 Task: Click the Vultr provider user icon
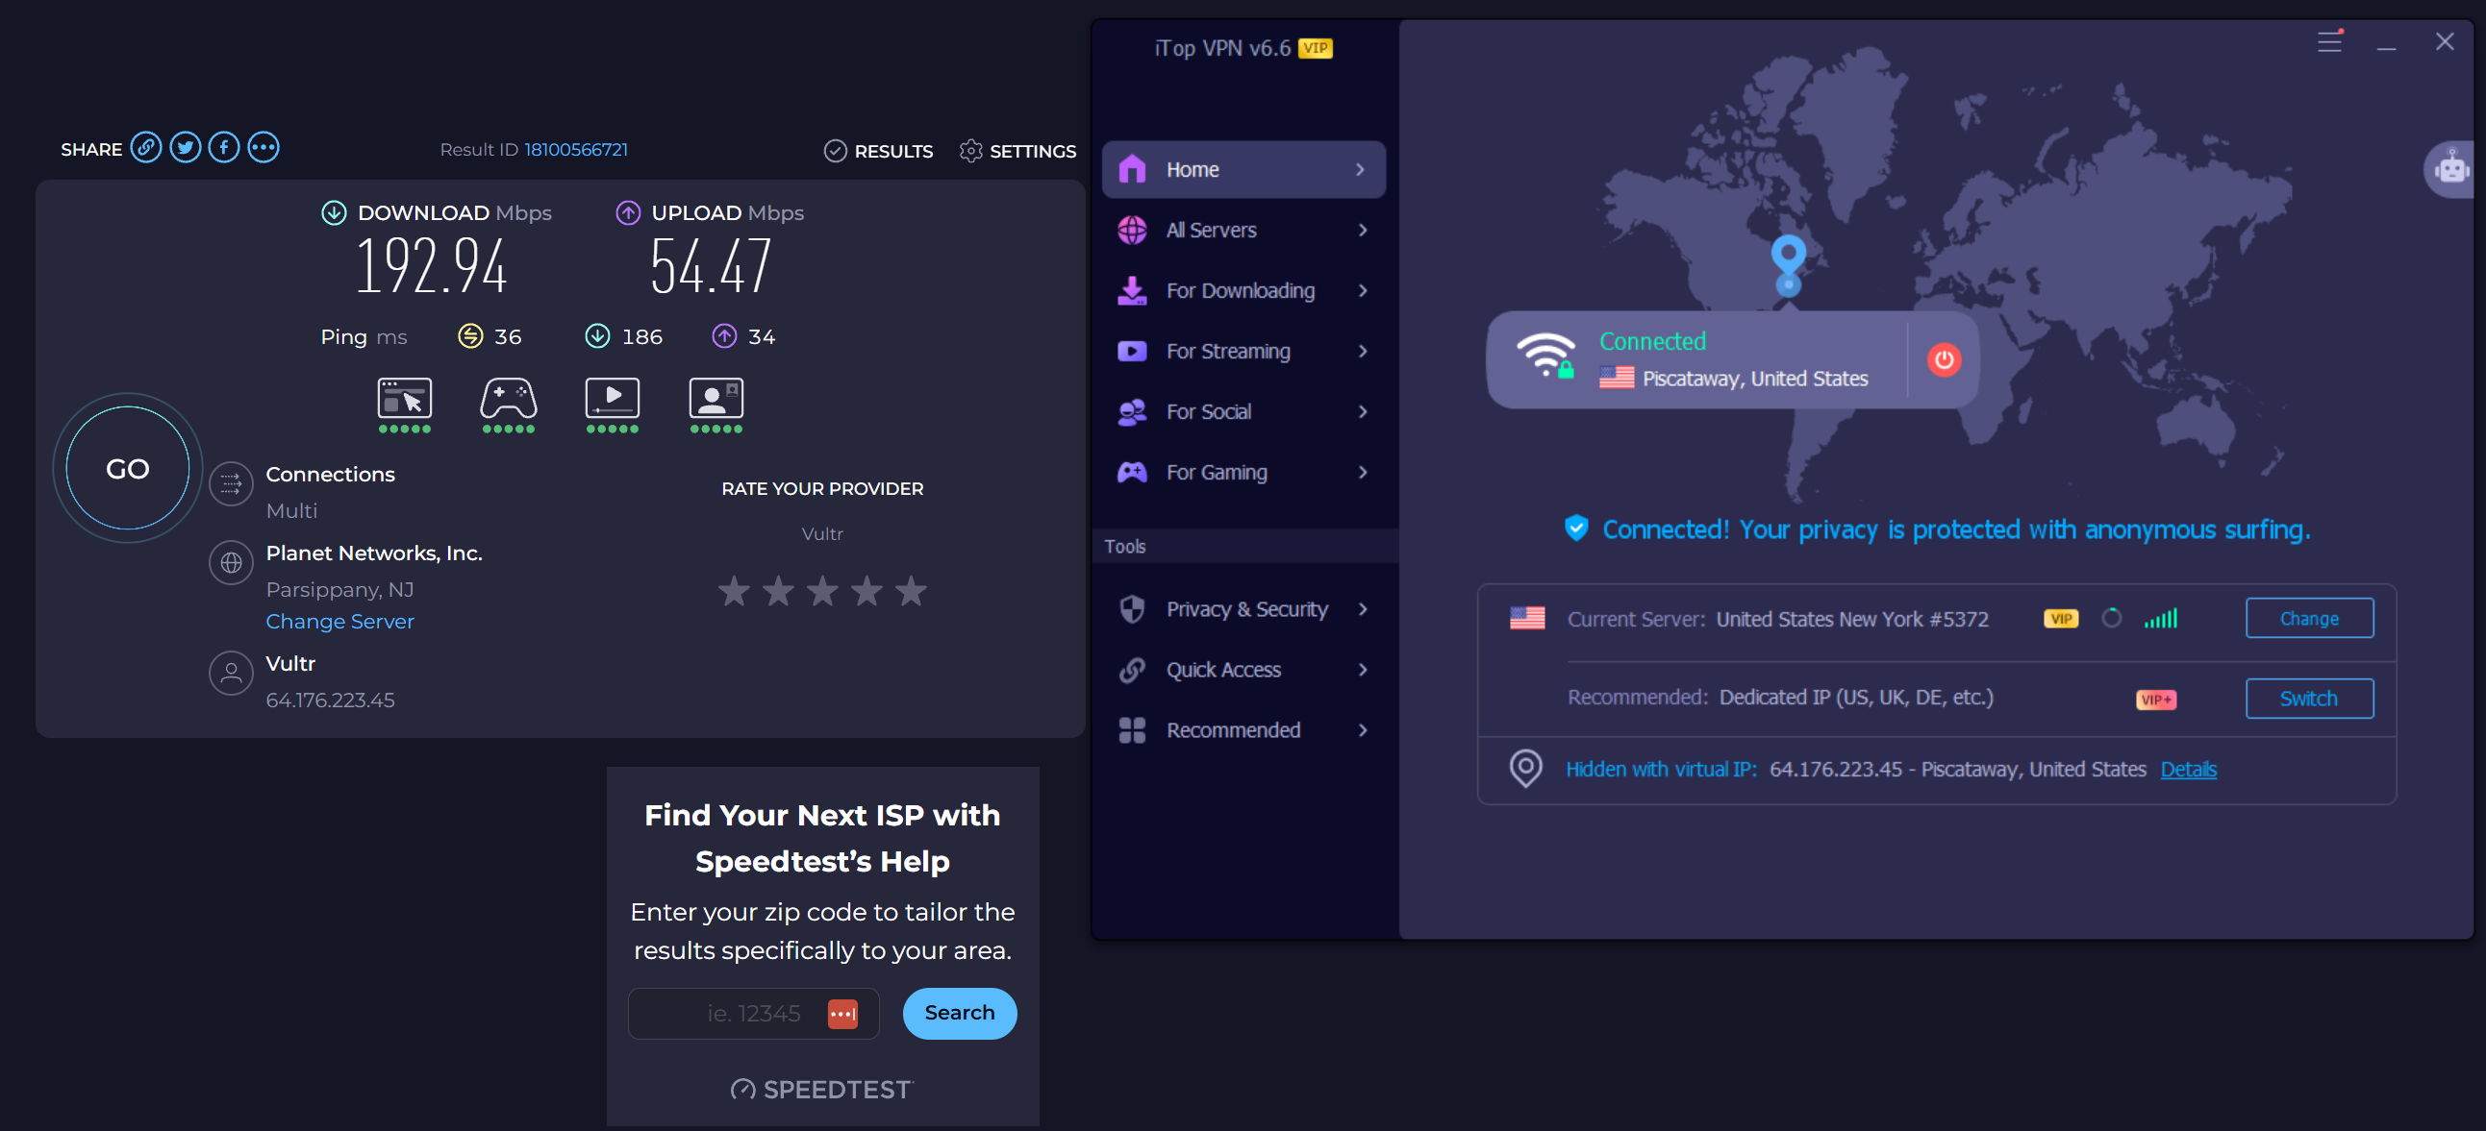pyautogui.click(x=231, y=674)
